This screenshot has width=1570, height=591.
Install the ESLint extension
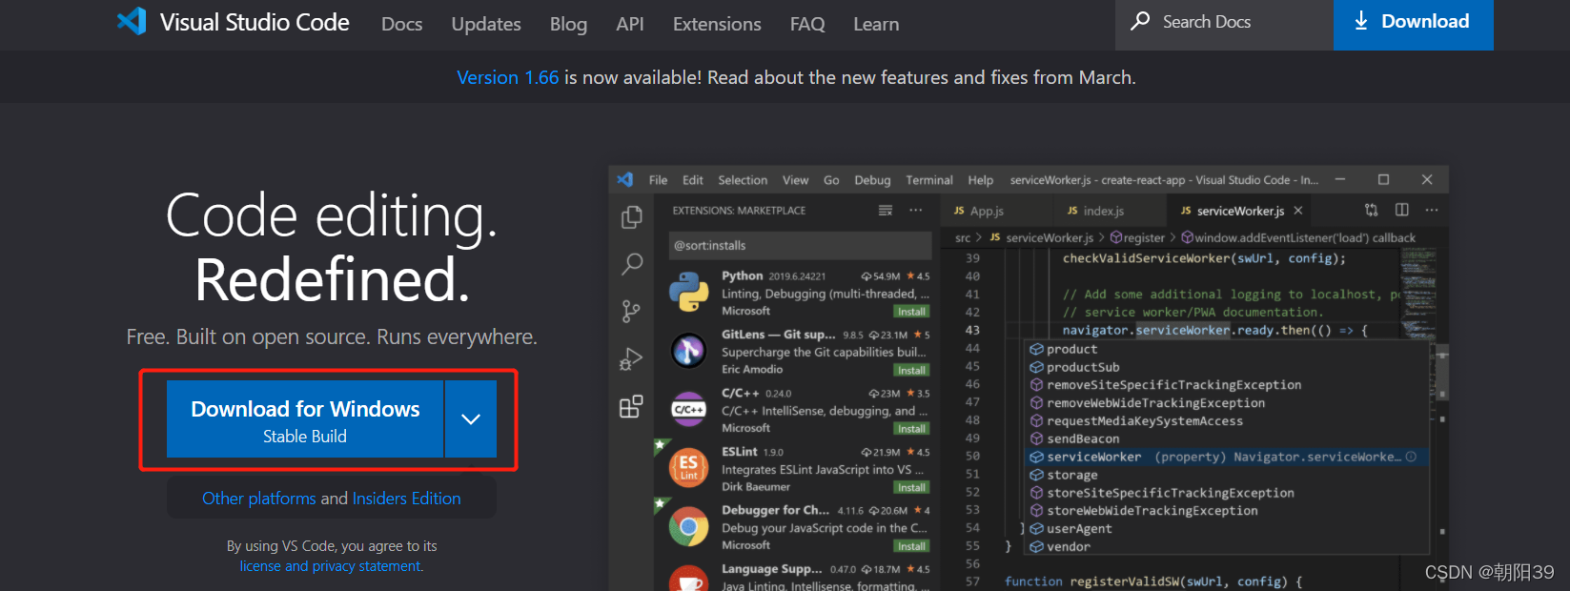click(x=911, y=487)
